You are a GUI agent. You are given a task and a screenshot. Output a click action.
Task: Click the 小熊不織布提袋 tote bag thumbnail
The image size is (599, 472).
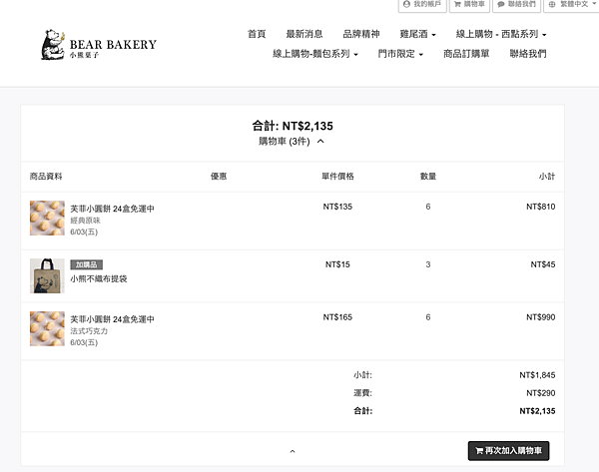coord(47,275)
